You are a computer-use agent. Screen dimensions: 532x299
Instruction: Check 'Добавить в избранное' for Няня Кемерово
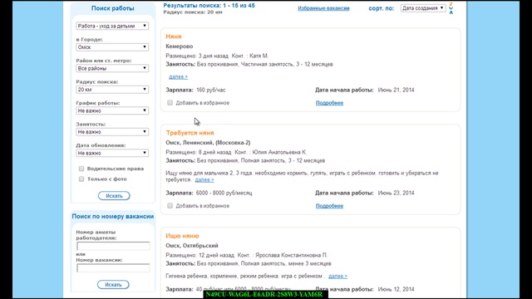[170, 102]
